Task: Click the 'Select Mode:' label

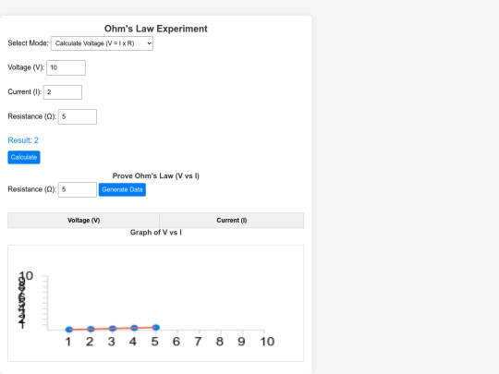Action: pos(28,43)
